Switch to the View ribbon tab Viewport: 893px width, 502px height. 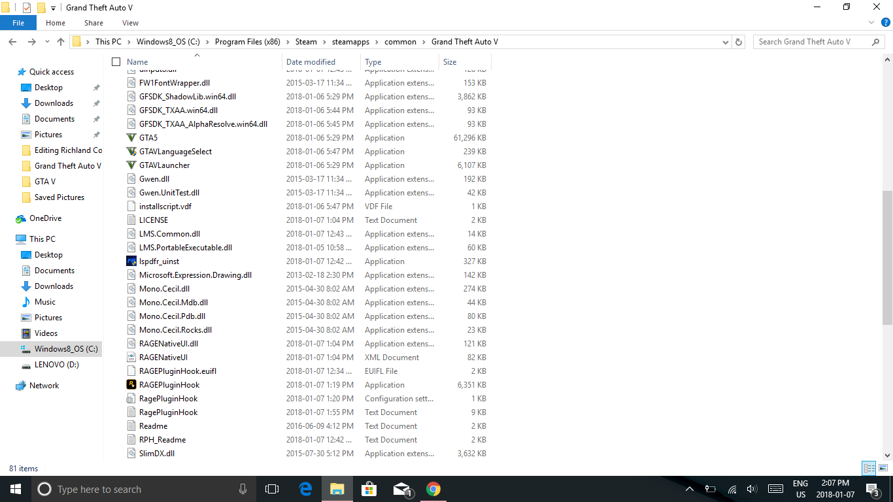point(130,23)
